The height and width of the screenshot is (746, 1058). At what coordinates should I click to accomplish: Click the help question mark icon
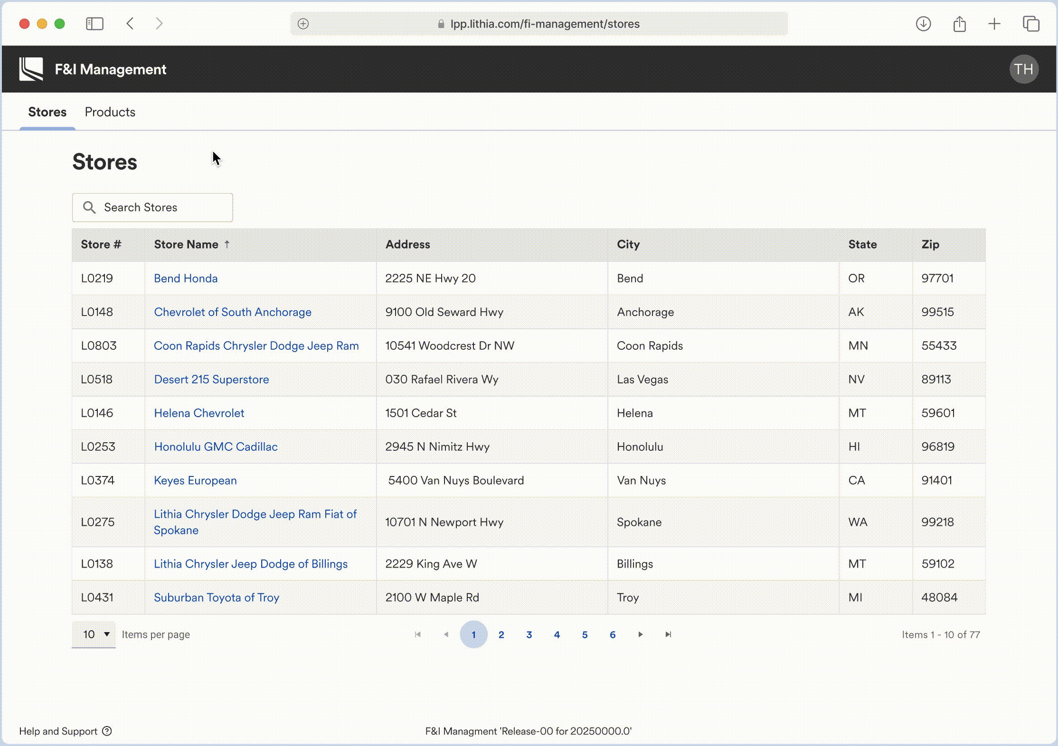coord(107,731)
